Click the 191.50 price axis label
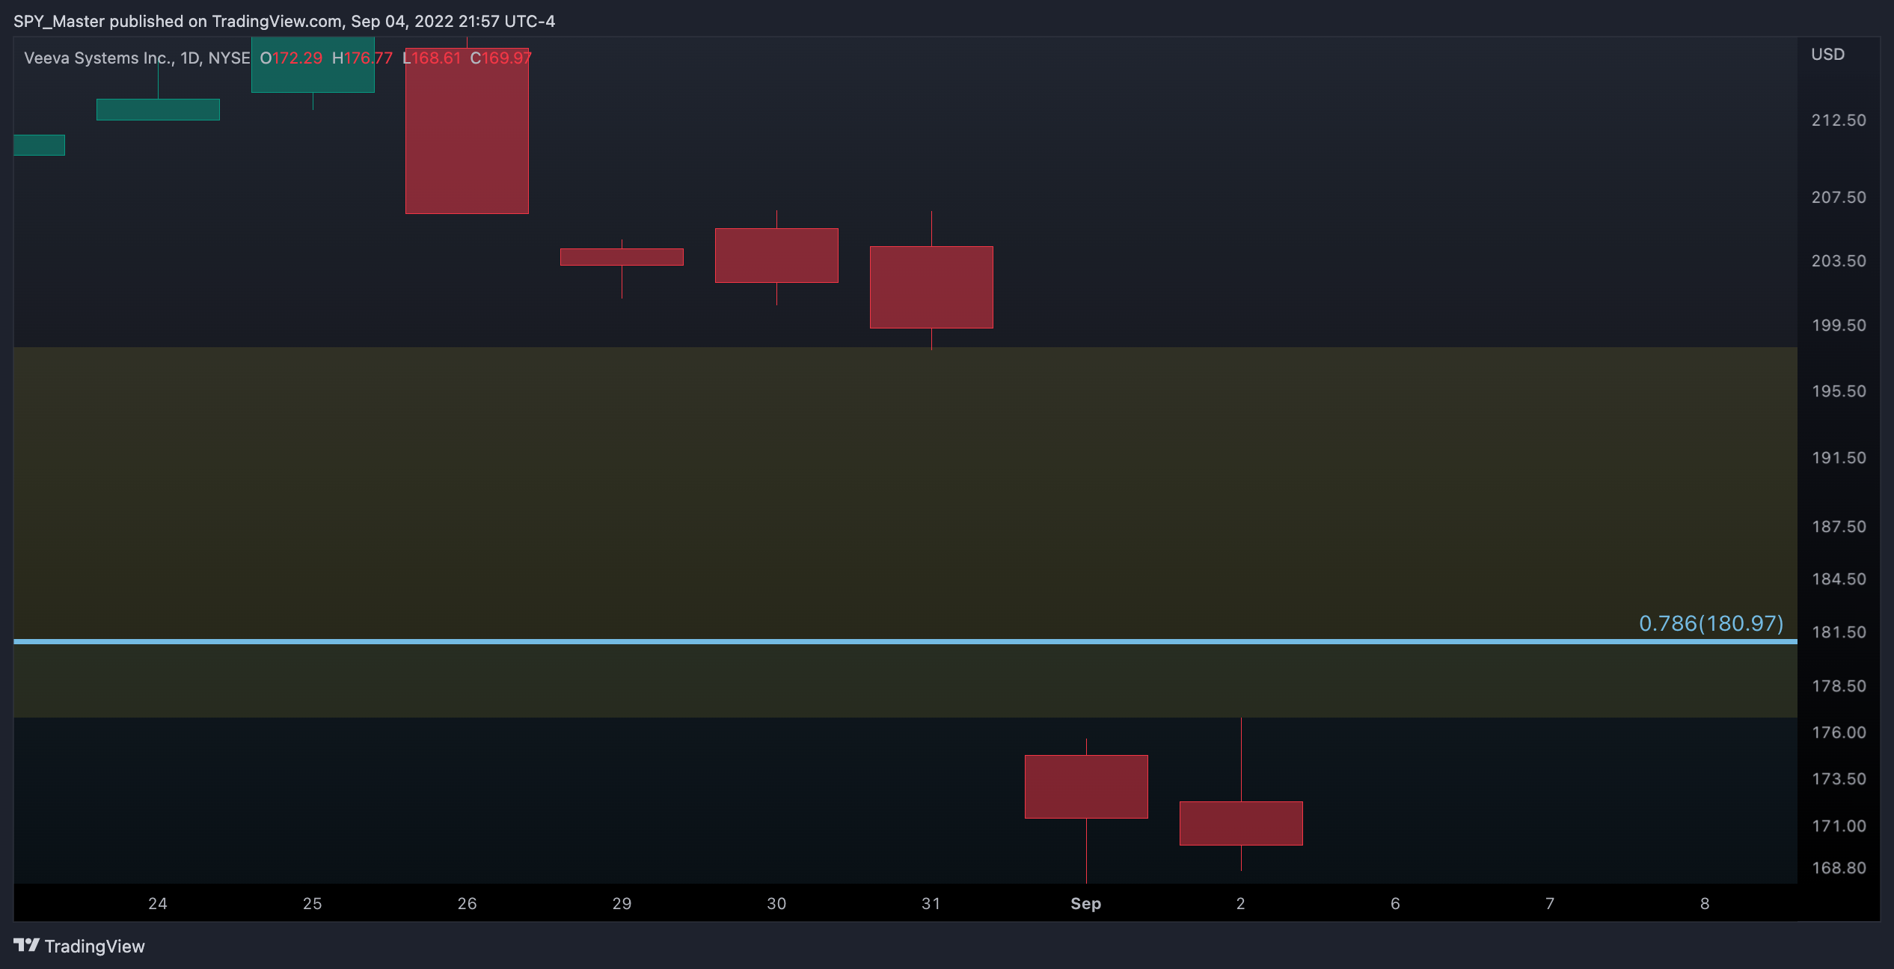 (x=1839, y=458)
